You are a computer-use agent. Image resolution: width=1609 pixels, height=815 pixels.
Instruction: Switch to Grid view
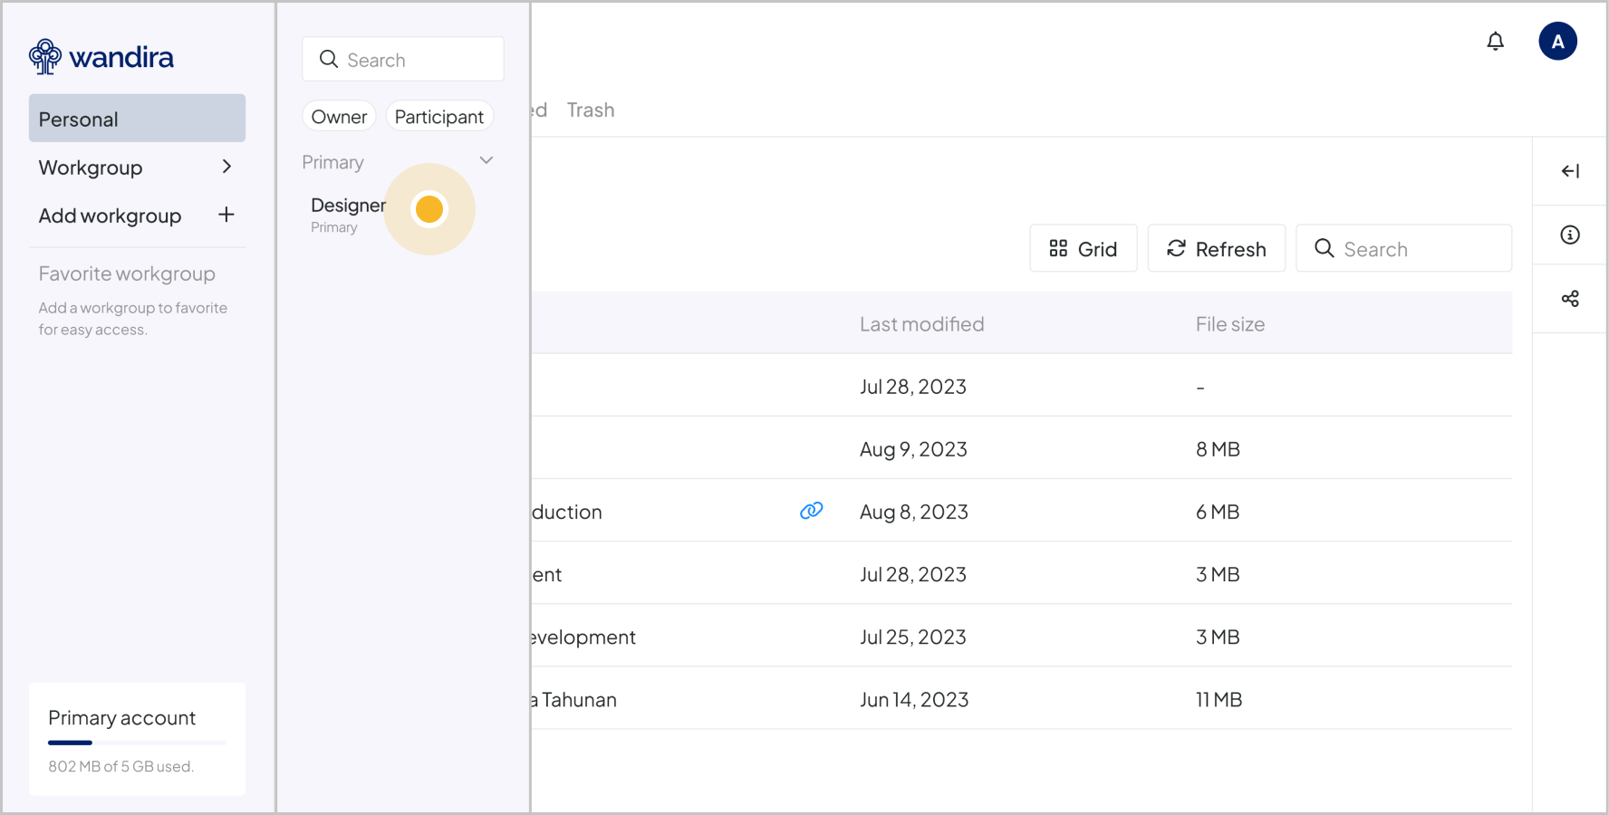1083,249
